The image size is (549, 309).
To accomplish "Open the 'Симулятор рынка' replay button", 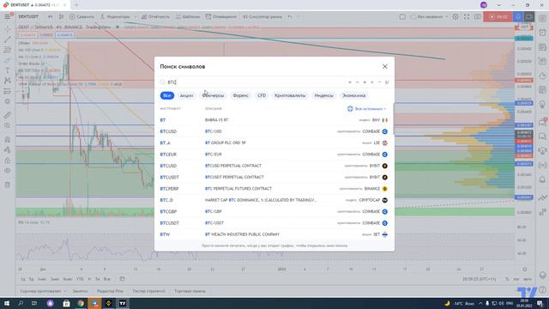I will [262, 16].
